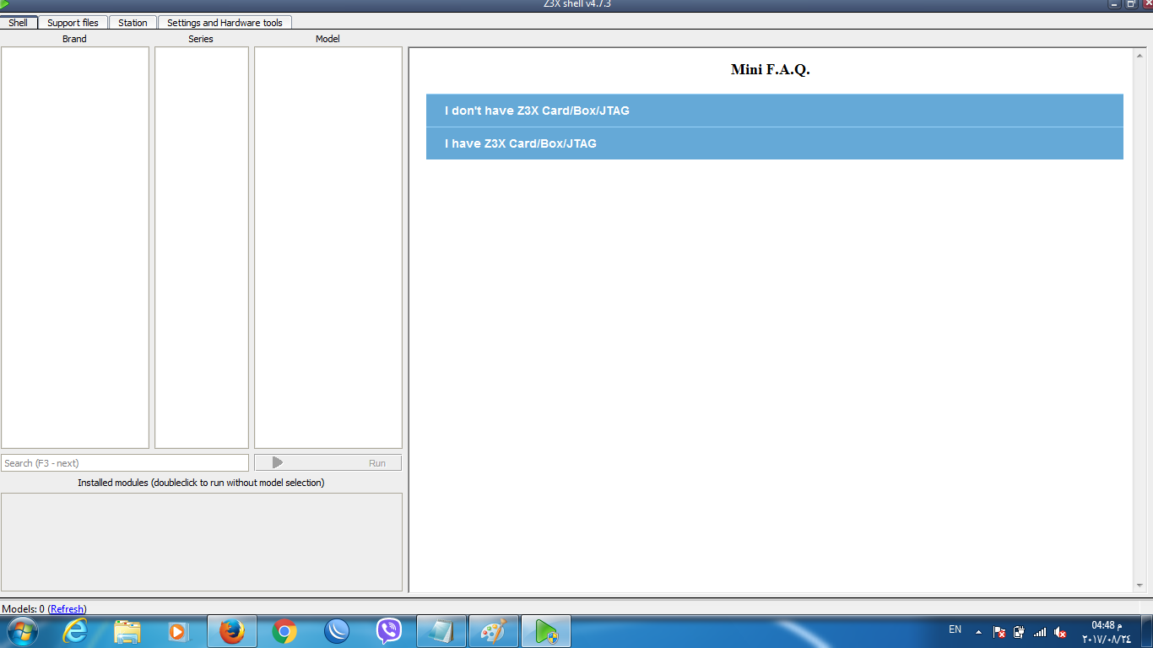Expand "I have Z3X Card/Box/JTAG" section
The width and height of the screenshot is (1153, 648).
(x=775, y=143)
